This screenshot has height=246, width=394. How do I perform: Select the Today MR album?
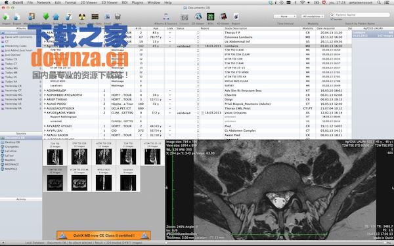point(11,73)
